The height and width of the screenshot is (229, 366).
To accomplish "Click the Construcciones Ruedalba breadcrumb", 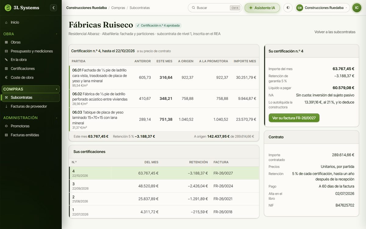I will pos(86,8).
